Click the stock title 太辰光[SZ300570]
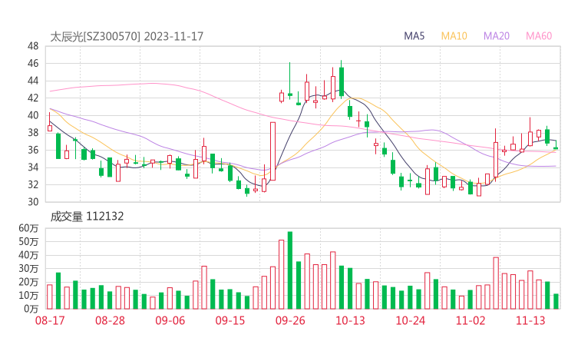568x338 pixels. tap(95, 36)
